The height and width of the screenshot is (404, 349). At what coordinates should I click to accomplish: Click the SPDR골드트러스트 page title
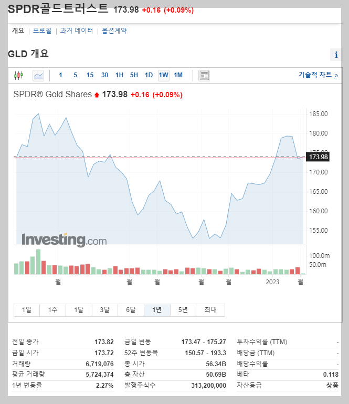click(x=58, y=9)
